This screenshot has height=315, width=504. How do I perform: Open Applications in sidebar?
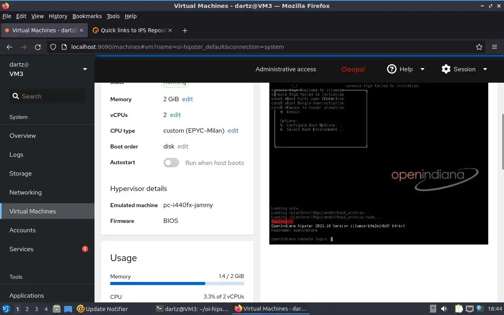coord(47,295)
